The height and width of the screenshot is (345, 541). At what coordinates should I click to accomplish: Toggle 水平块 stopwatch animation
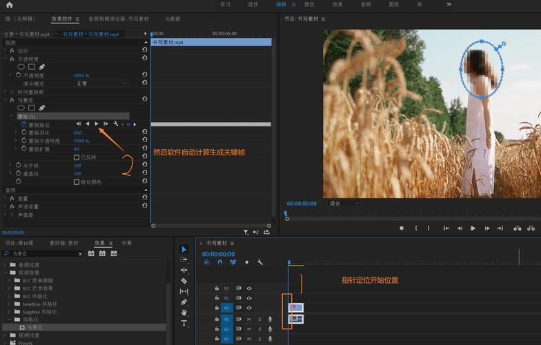pos(19,166)
